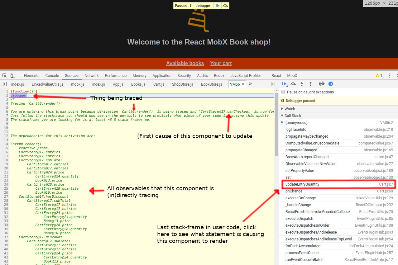Switch to the Network panel tab
Screen dimensions: 398x265
[91, 75]
